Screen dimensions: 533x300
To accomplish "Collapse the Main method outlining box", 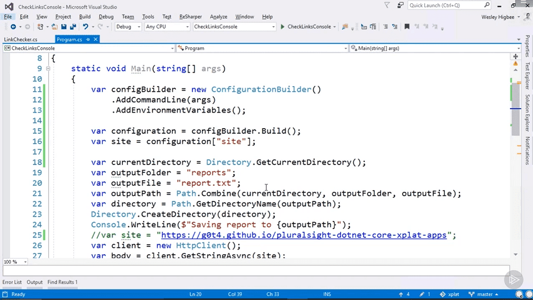I will (x=48, y=68).
